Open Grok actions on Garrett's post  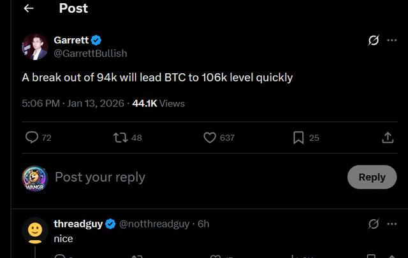374,41
